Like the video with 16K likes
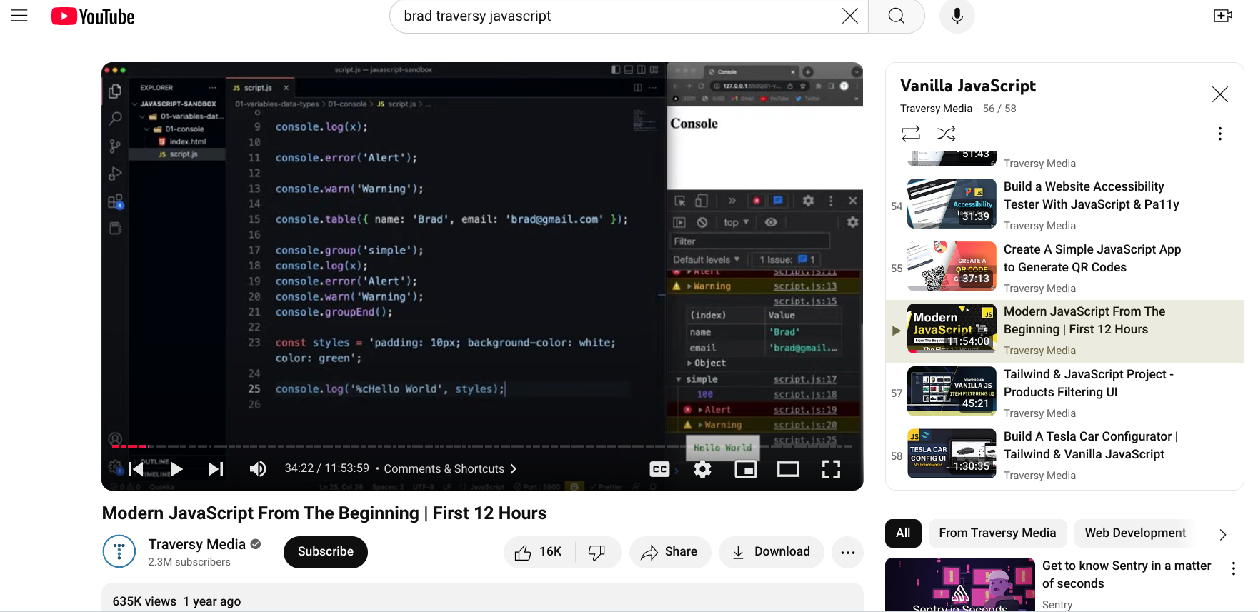1258x612 pixels. click(x=539, y=552)
